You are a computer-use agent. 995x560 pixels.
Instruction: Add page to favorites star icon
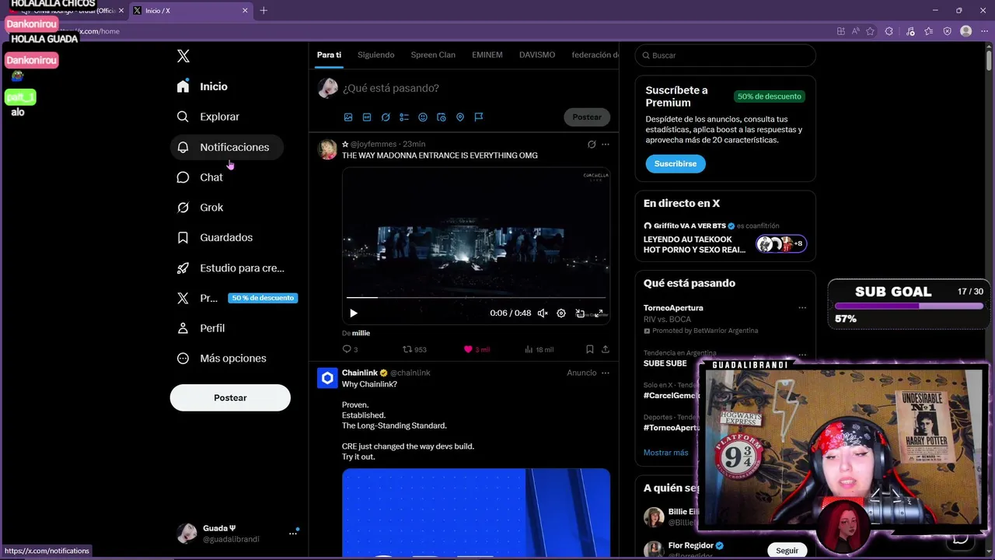(x=870, y=31)
